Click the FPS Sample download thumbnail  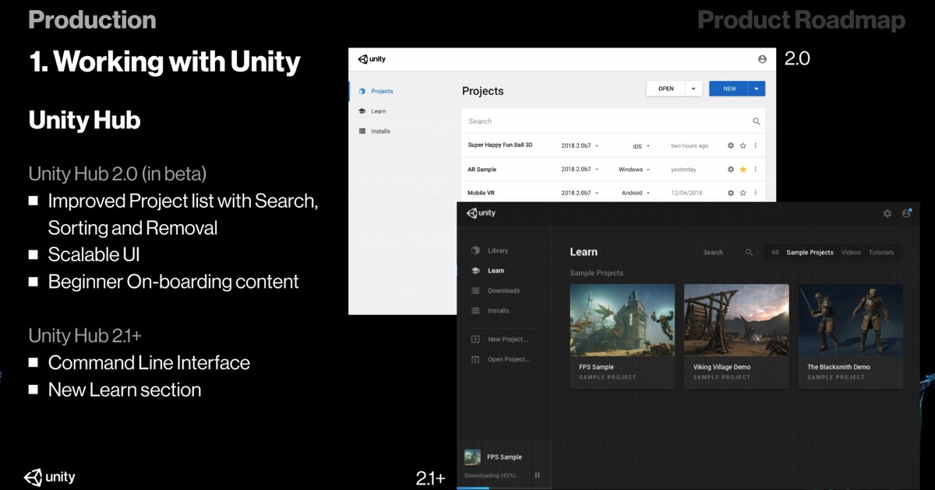[472, 457]
